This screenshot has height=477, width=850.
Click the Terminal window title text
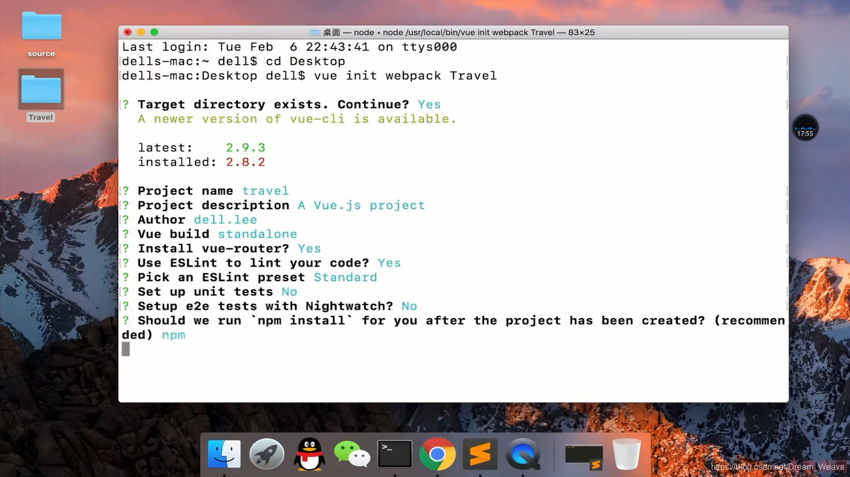pos(459,32)
